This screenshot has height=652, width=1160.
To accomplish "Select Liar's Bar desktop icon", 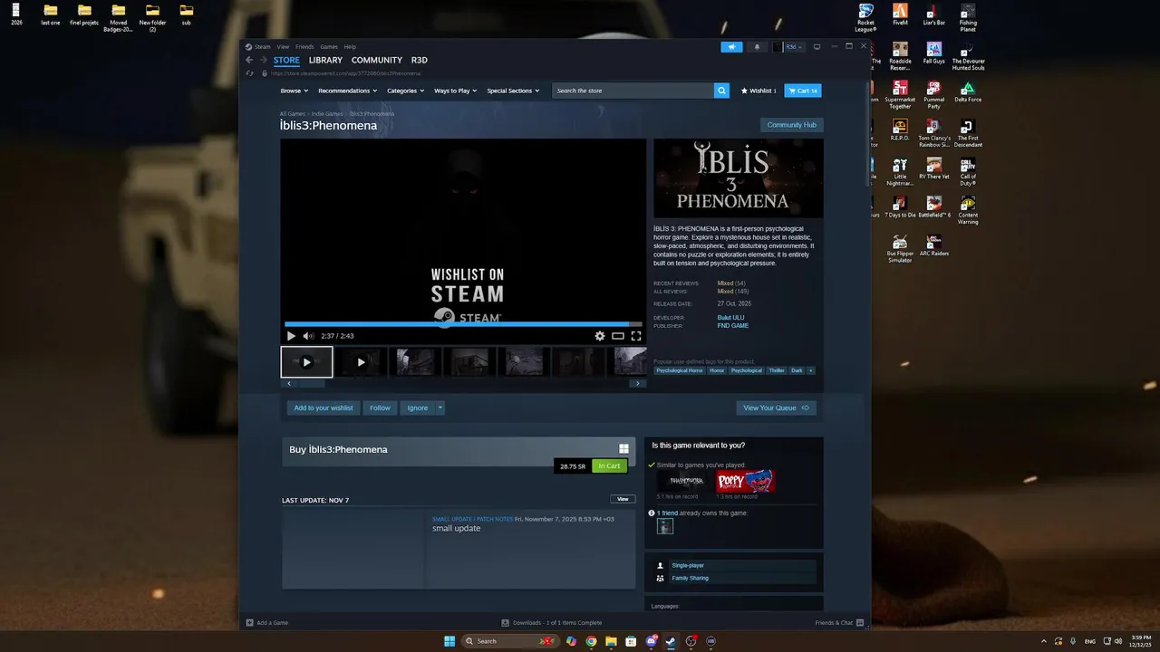I will click(934, 14).
